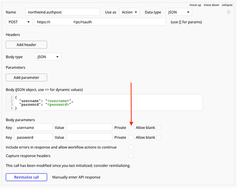Click the "<username>" placeholder in body
This screenshot has width=237, height=188.
pyautogui.click(x=58, y=101)
